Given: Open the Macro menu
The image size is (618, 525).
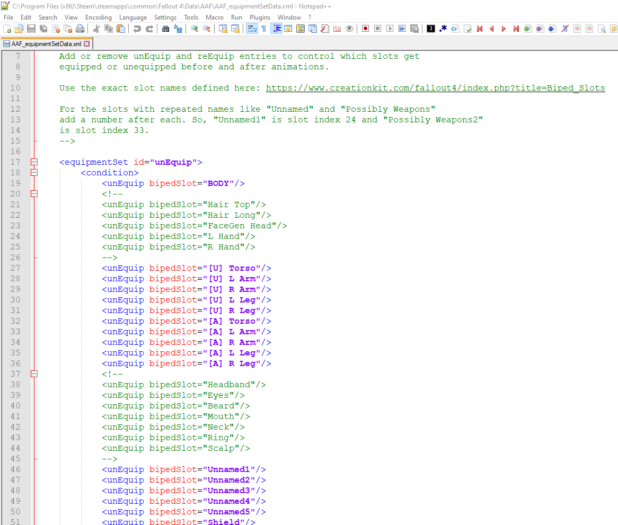Looking at the screenshot, I should (x=215, y=17).
